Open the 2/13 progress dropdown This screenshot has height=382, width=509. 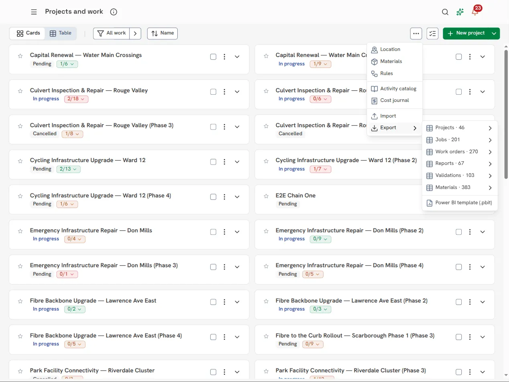click(x=68, y=169)
